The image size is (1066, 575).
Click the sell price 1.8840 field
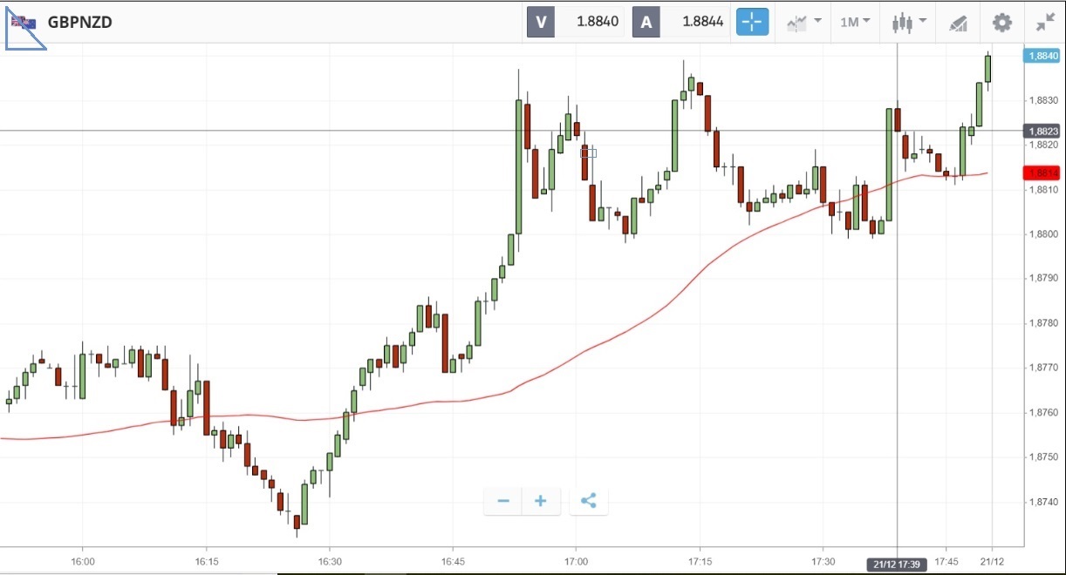coord(595,22)
